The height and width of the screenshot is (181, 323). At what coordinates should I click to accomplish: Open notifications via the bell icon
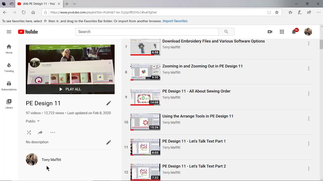[x=294, y=32]
